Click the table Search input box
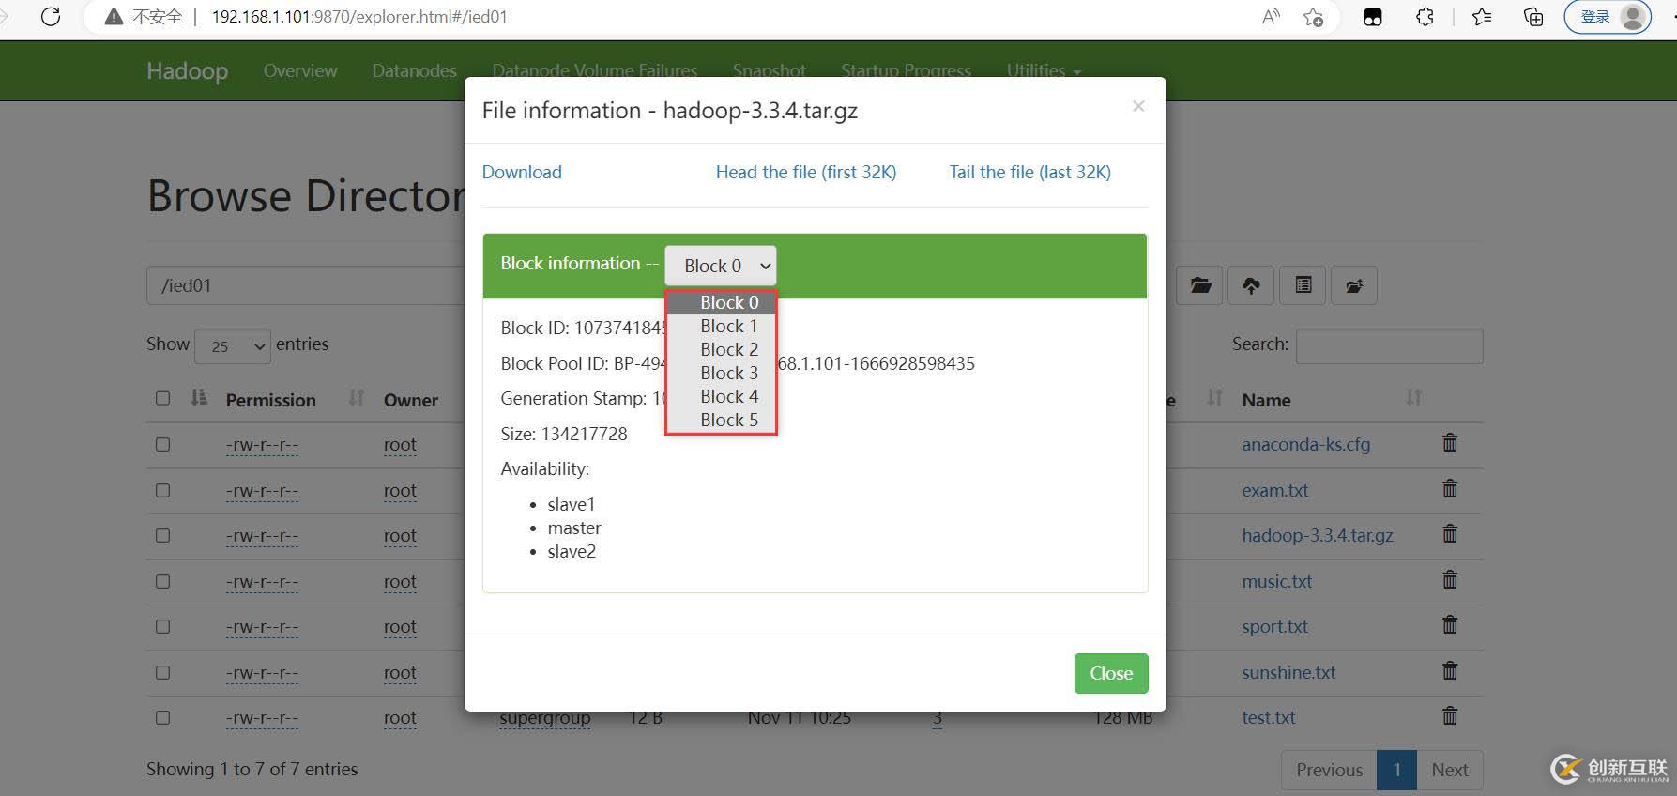Viewport: 1677px width, 796px height. [x=1389, y=345]
